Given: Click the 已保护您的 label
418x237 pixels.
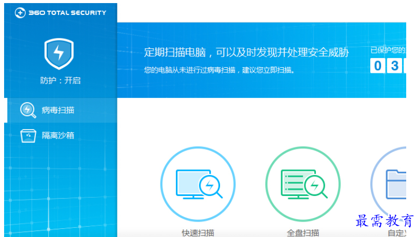Looking at the screenshot, I should point(388,50).
